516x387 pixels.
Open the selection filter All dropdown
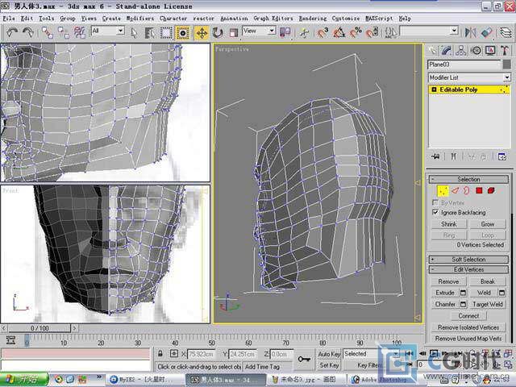point(120,31)
